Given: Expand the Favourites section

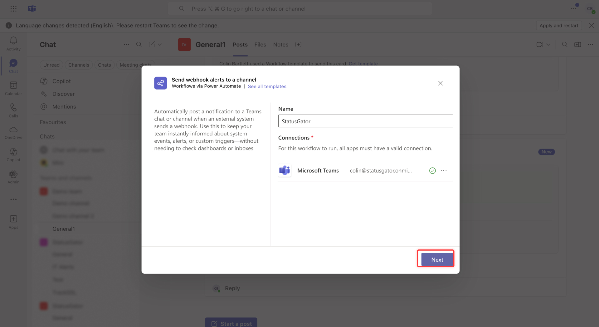Looking at the screenshot, I should [53, 122].
